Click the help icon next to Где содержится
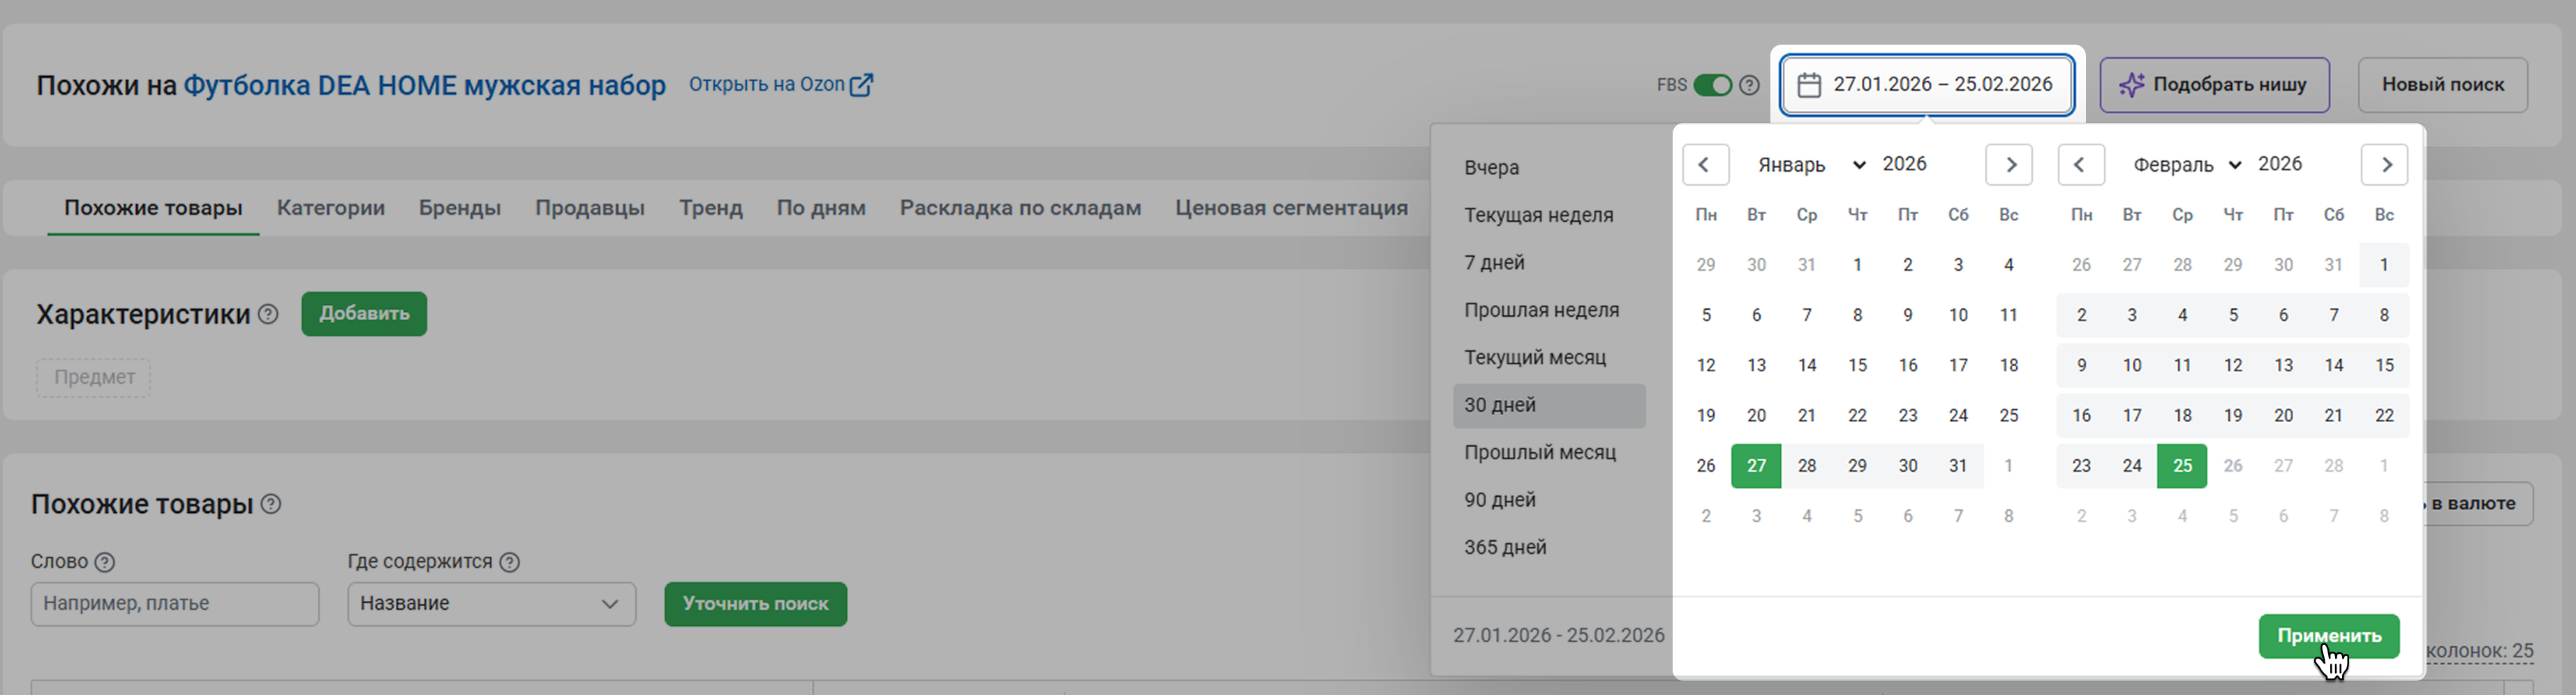 coord(509,562)
